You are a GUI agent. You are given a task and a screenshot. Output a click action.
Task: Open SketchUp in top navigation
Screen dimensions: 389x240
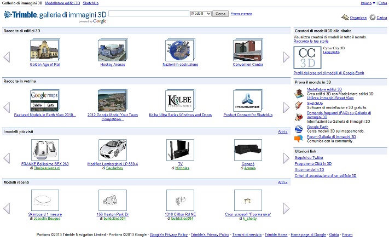tap(91, 3)
